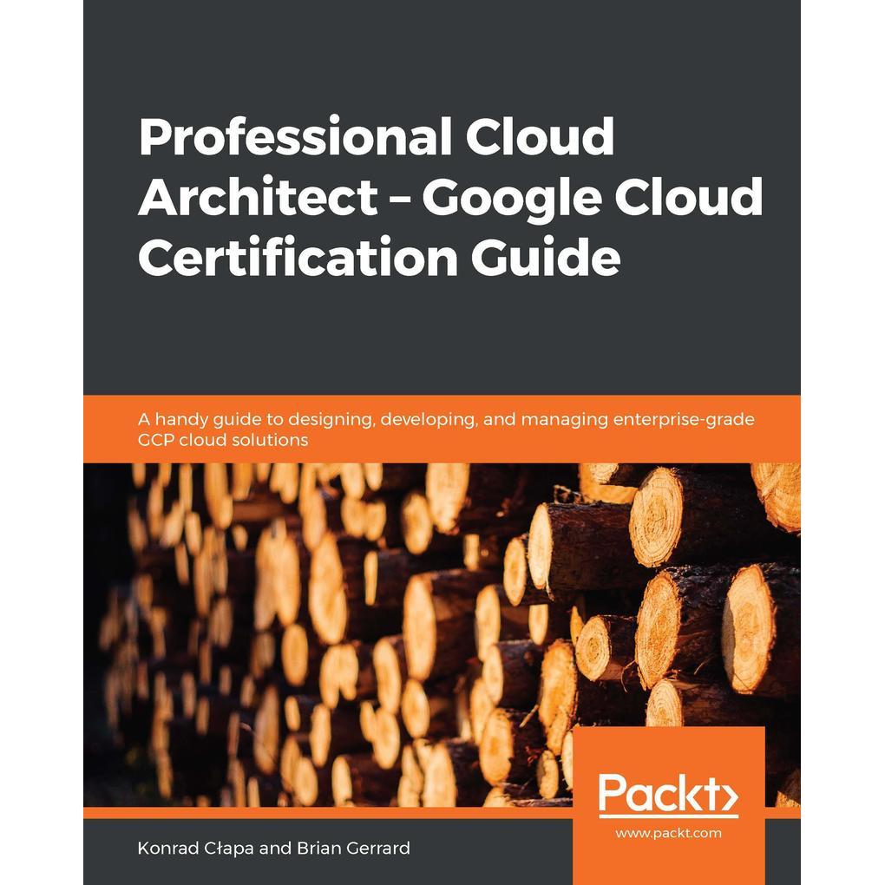Viewport: 885px width, 885px height.
Task: Click the stacked logs cover photo
Action: point(442,635)
